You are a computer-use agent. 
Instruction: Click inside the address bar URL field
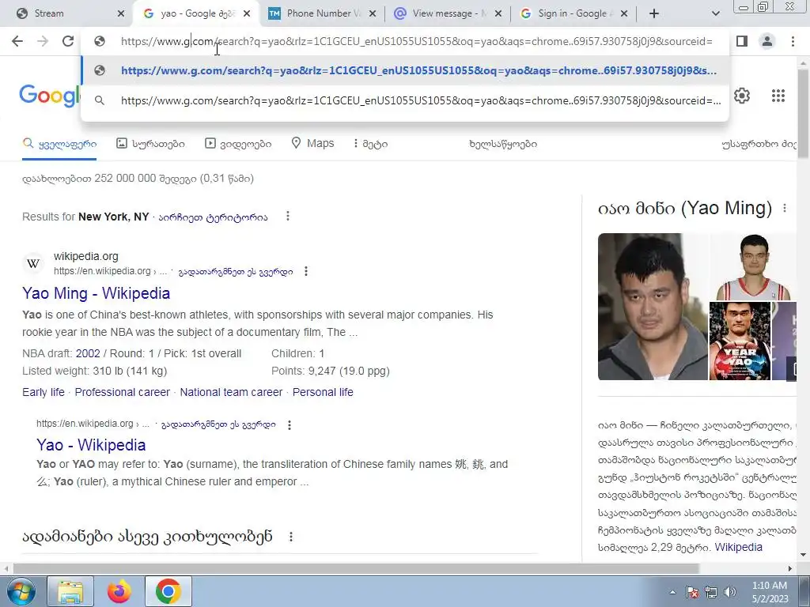pos(416,41)
